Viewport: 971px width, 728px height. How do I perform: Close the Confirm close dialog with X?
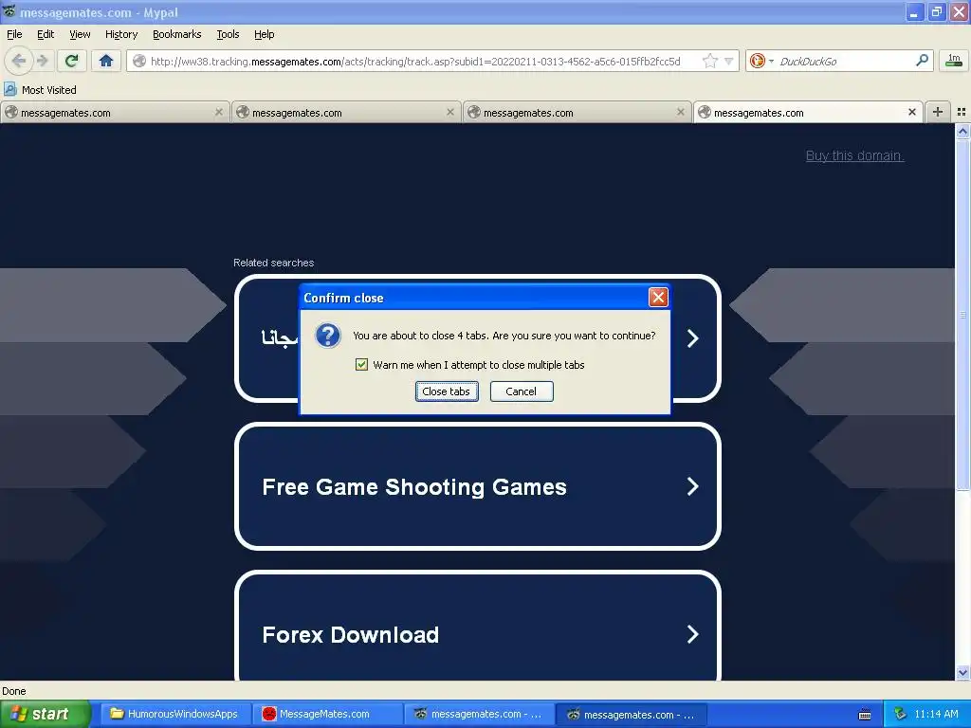658,298
